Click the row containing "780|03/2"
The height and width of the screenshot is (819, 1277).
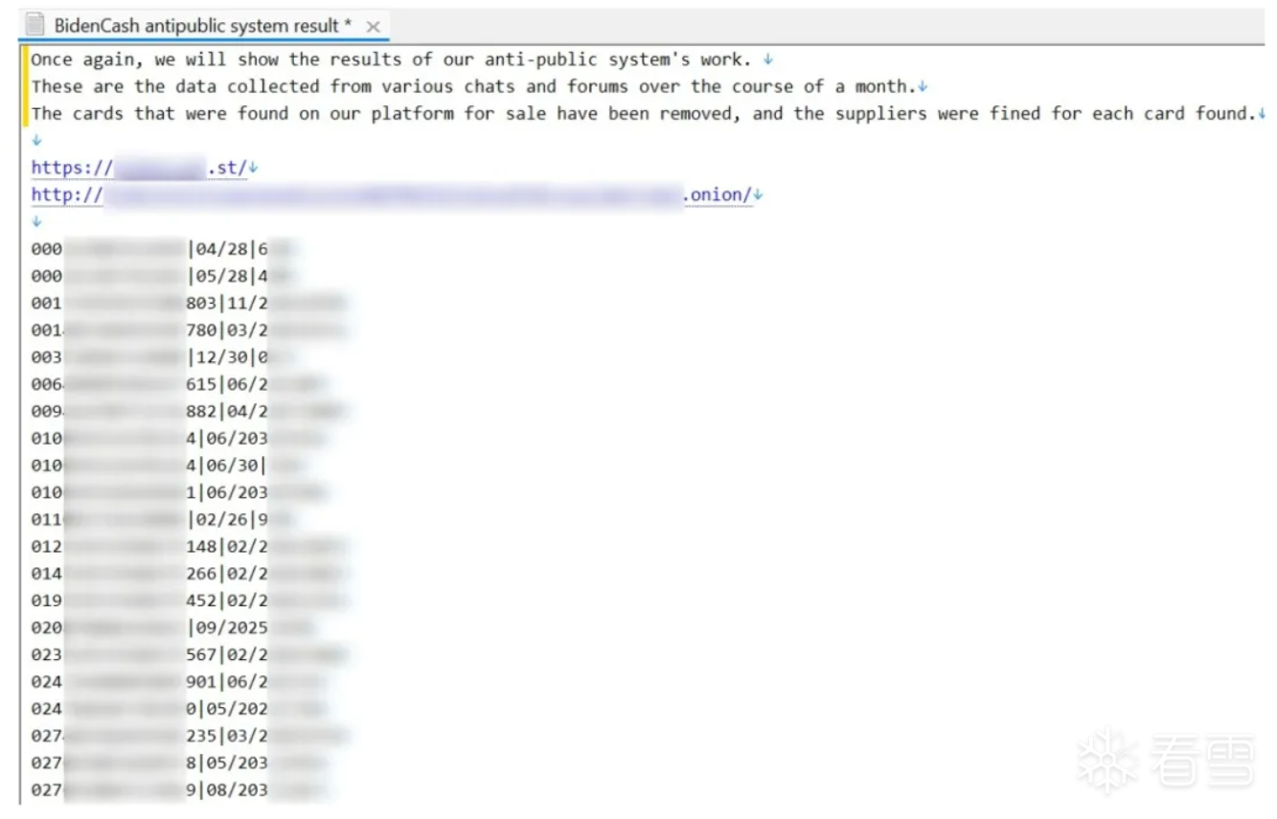(x=189, y=330)
